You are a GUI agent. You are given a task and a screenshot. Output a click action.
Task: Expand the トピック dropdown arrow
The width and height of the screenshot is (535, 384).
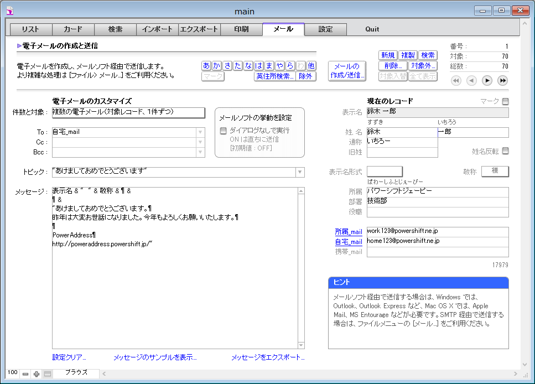(300, 172)
